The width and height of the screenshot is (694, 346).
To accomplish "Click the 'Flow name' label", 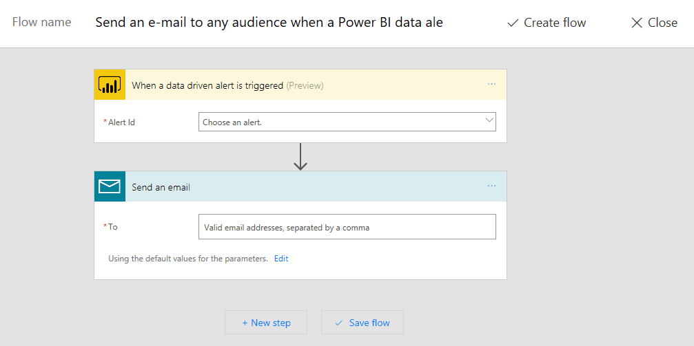I will click(x=41, y=22).
